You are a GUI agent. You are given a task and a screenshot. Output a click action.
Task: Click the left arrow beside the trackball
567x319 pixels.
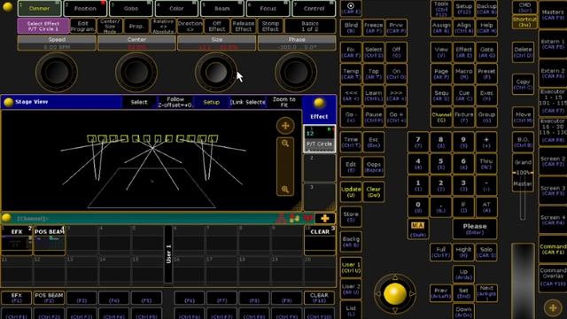[378, 294]
